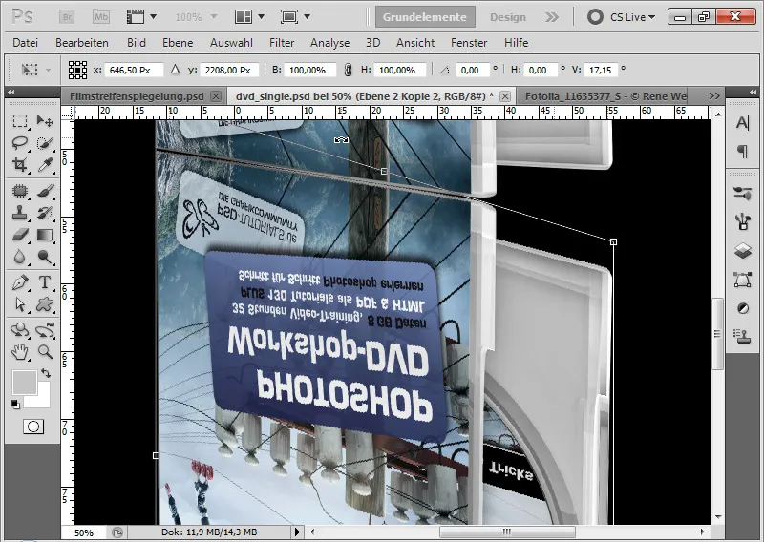This screenshot has width=764, height=542.
Task: Select the Healing Brush tool
Action: tap(19, 191)
